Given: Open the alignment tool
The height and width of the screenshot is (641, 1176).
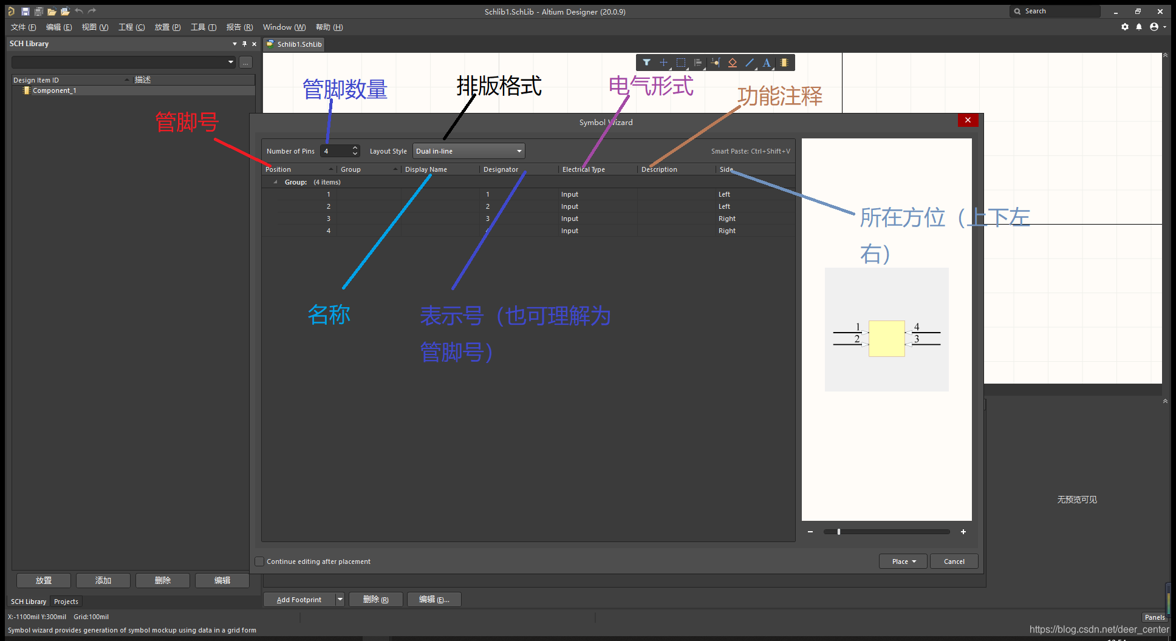Looking at the screenshot, I should [698, 63].
